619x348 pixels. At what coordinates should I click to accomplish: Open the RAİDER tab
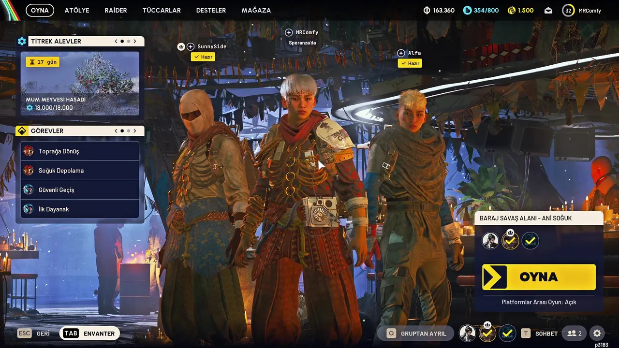point(116,10)
